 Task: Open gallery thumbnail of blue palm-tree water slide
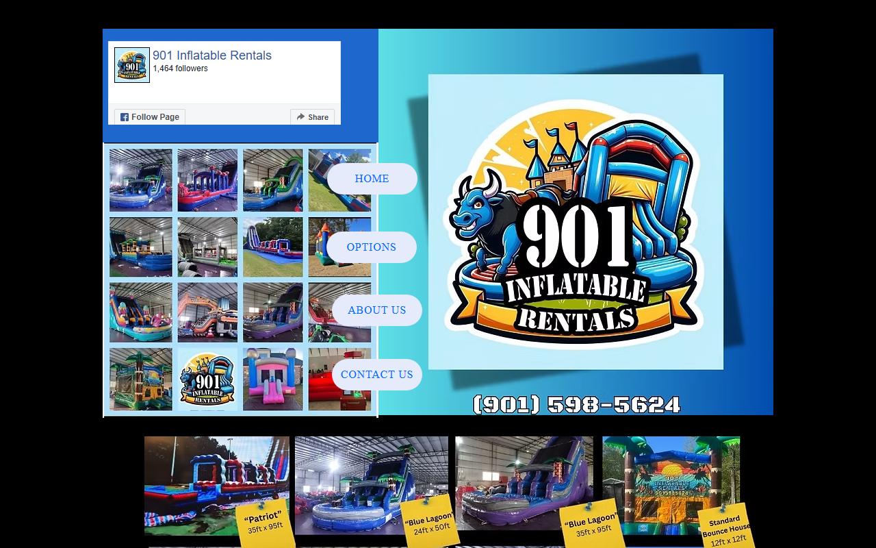tap(141, 180)
